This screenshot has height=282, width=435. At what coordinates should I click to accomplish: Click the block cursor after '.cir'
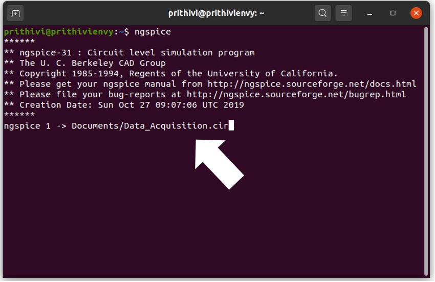231,125
